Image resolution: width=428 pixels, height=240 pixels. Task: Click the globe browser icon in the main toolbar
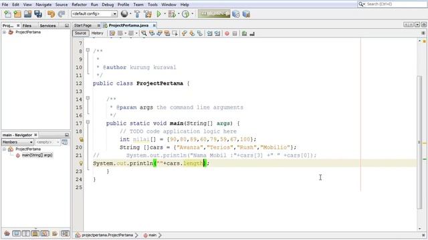point(124,13)
